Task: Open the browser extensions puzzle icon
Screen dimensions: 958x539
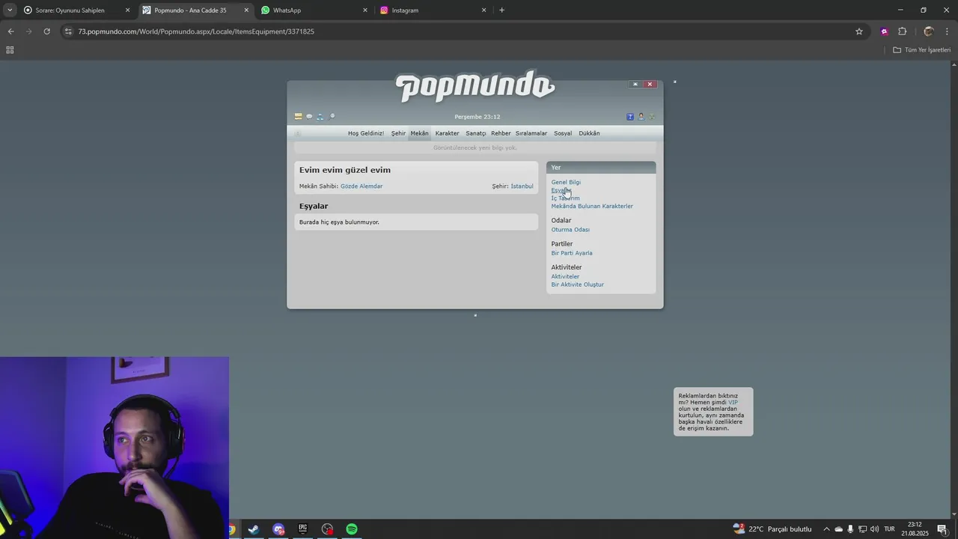Action: (902, 31)
